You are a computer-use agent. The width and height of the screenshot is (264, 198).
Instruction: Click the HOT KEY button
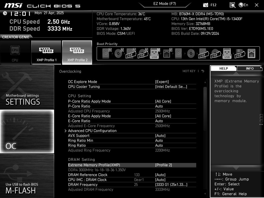(189, 71)
